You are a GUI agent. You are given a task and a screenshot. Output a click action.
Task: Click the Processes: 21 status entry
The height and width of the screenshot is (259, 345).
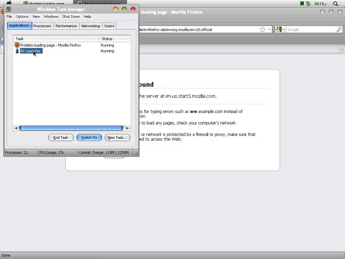coord(17,152)
